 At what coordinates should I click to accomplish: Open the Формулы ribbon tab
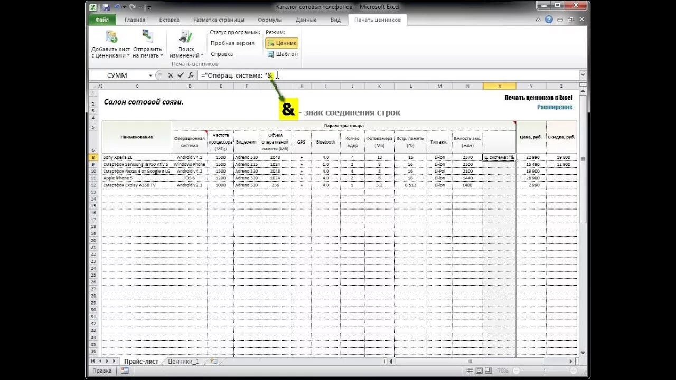coord(270,20)
